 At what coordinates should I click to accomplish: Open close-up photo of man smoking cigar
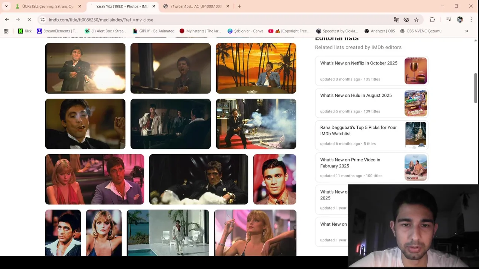(x=85, y=124)
